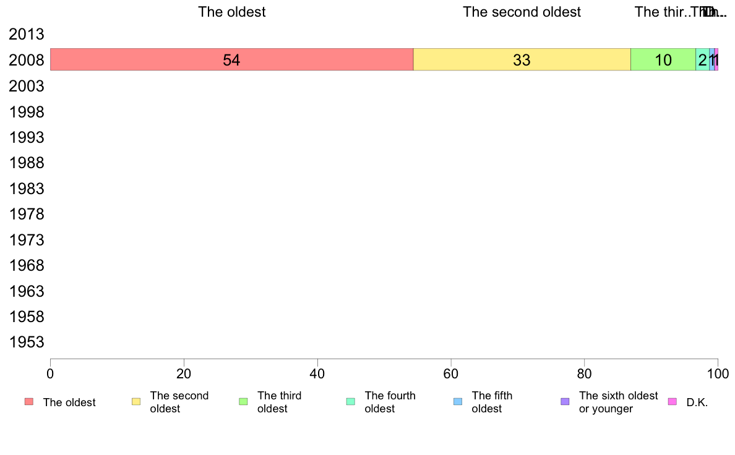
Task: Click 'The second oldest' column header
Action: click(x=522, y=12)
